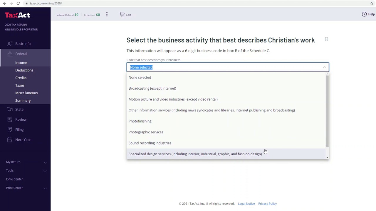Click the Review monitor icon

coord(10,120)
